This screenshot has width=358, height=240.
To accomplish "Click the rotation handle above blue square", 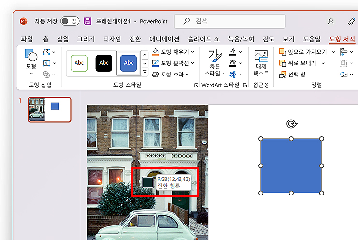I will click(x=291, y=124).
